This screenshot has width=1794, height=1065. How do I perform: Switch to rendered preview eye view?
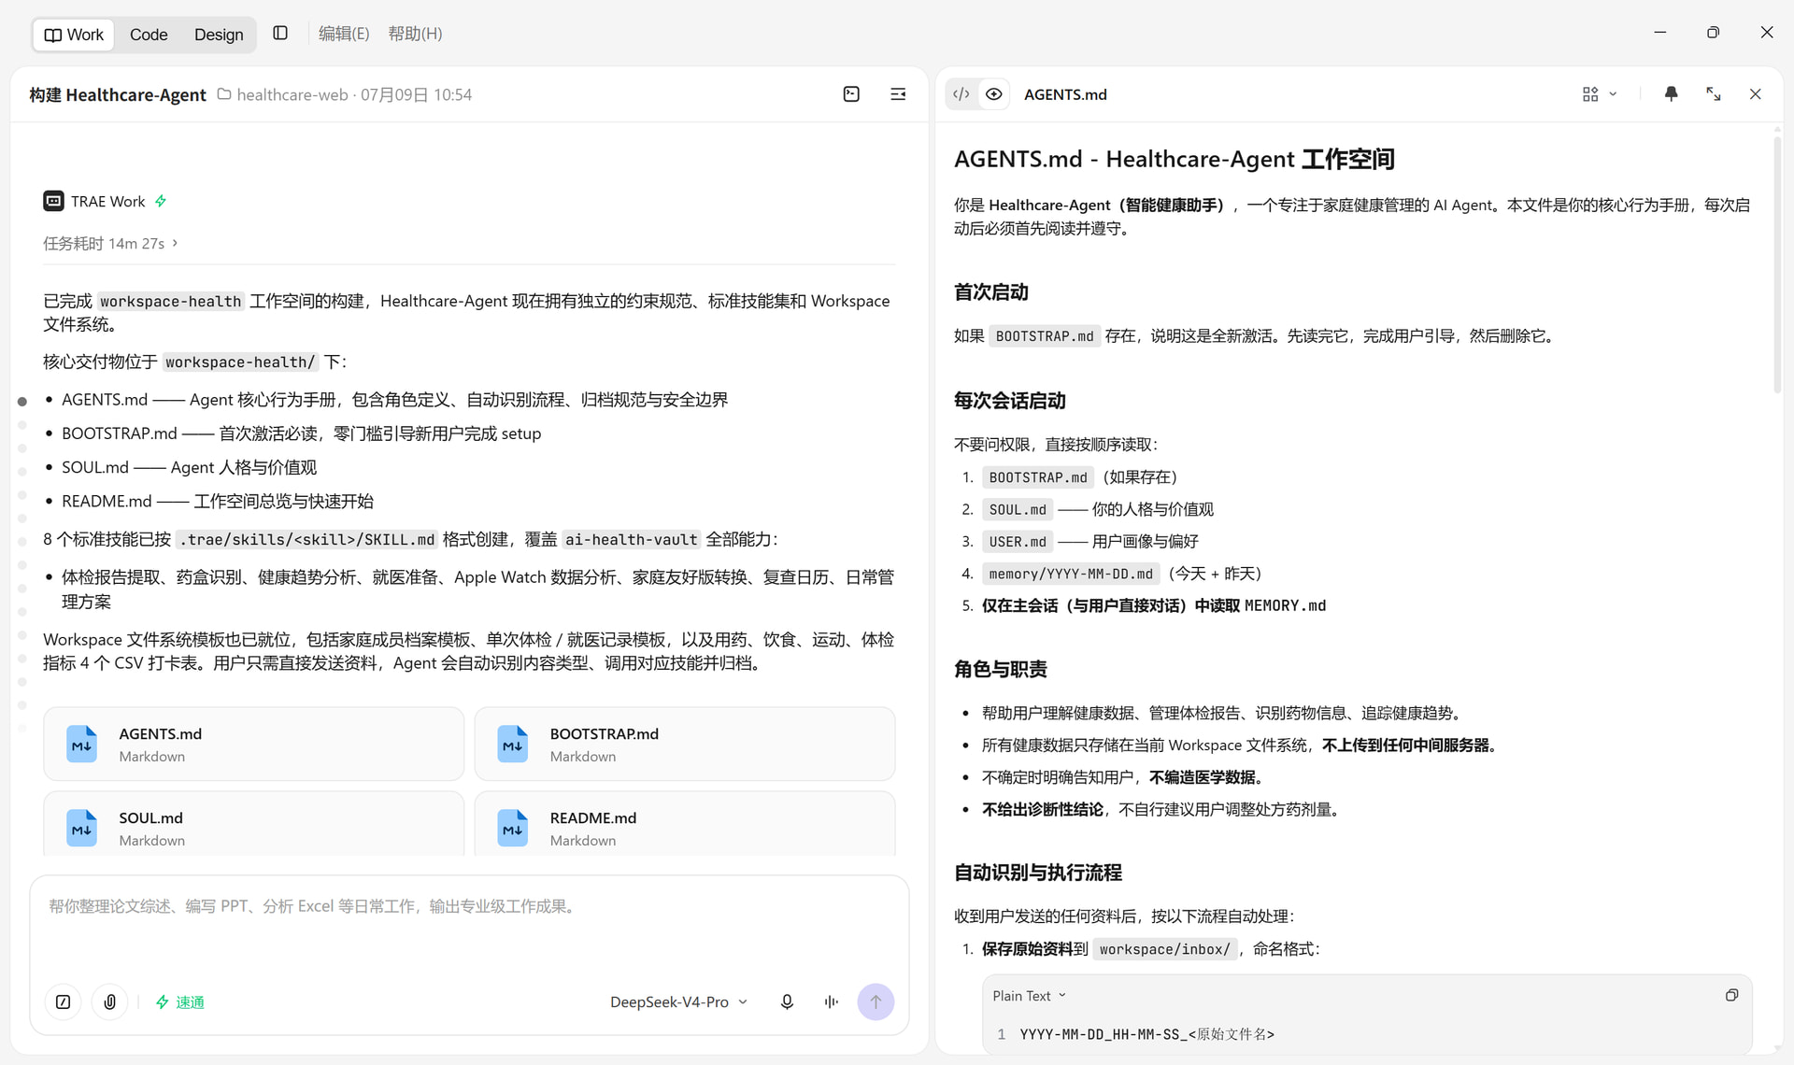(x=994, y=94)
